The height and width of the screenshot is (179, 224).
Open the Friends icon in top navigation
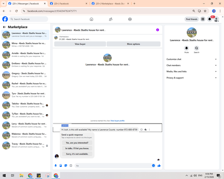[x=111, y=19]
